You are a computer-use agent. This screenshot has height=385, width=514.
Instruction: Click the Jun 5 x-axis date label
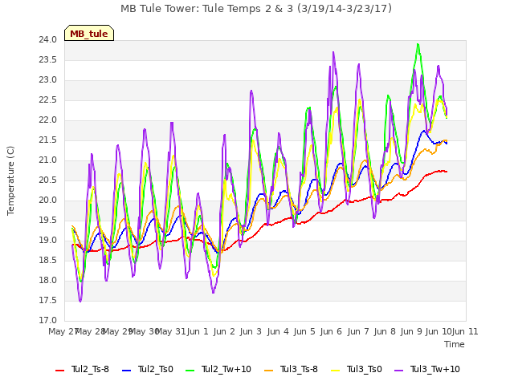(304, 331)
